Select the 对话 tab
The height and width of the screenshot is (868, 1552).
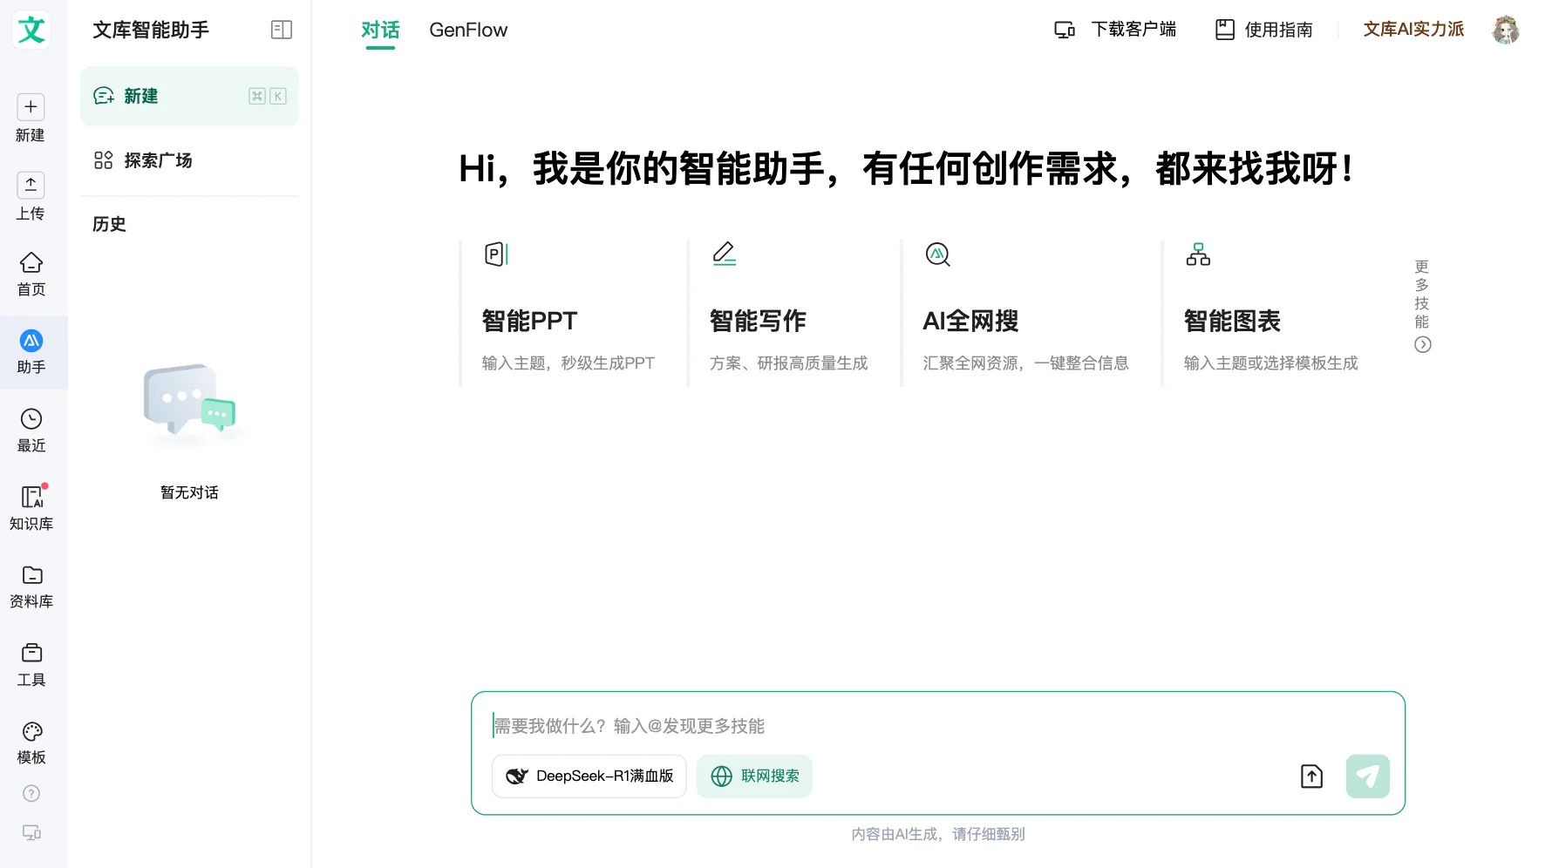(380, 29)
